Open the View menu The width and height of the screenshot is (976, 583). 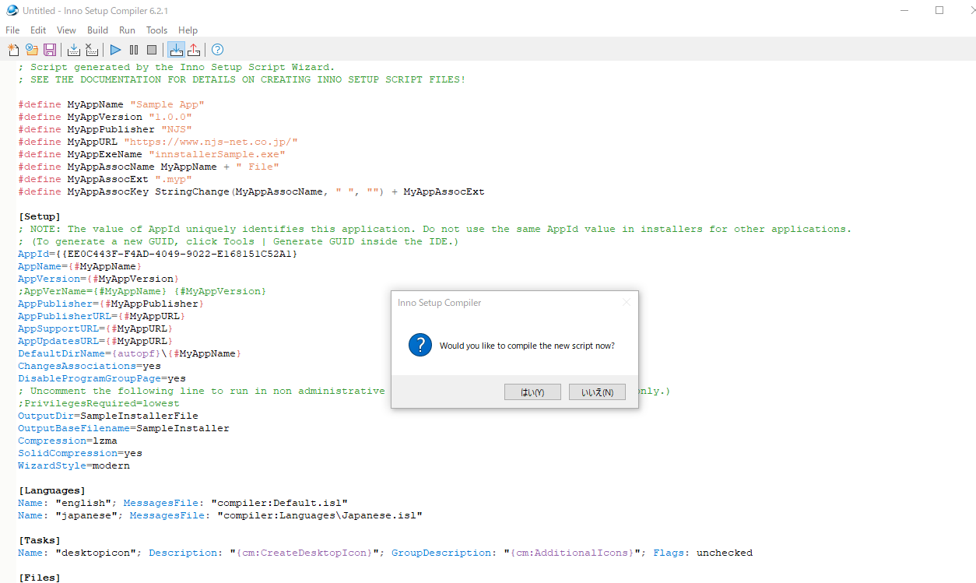point(66,30)
